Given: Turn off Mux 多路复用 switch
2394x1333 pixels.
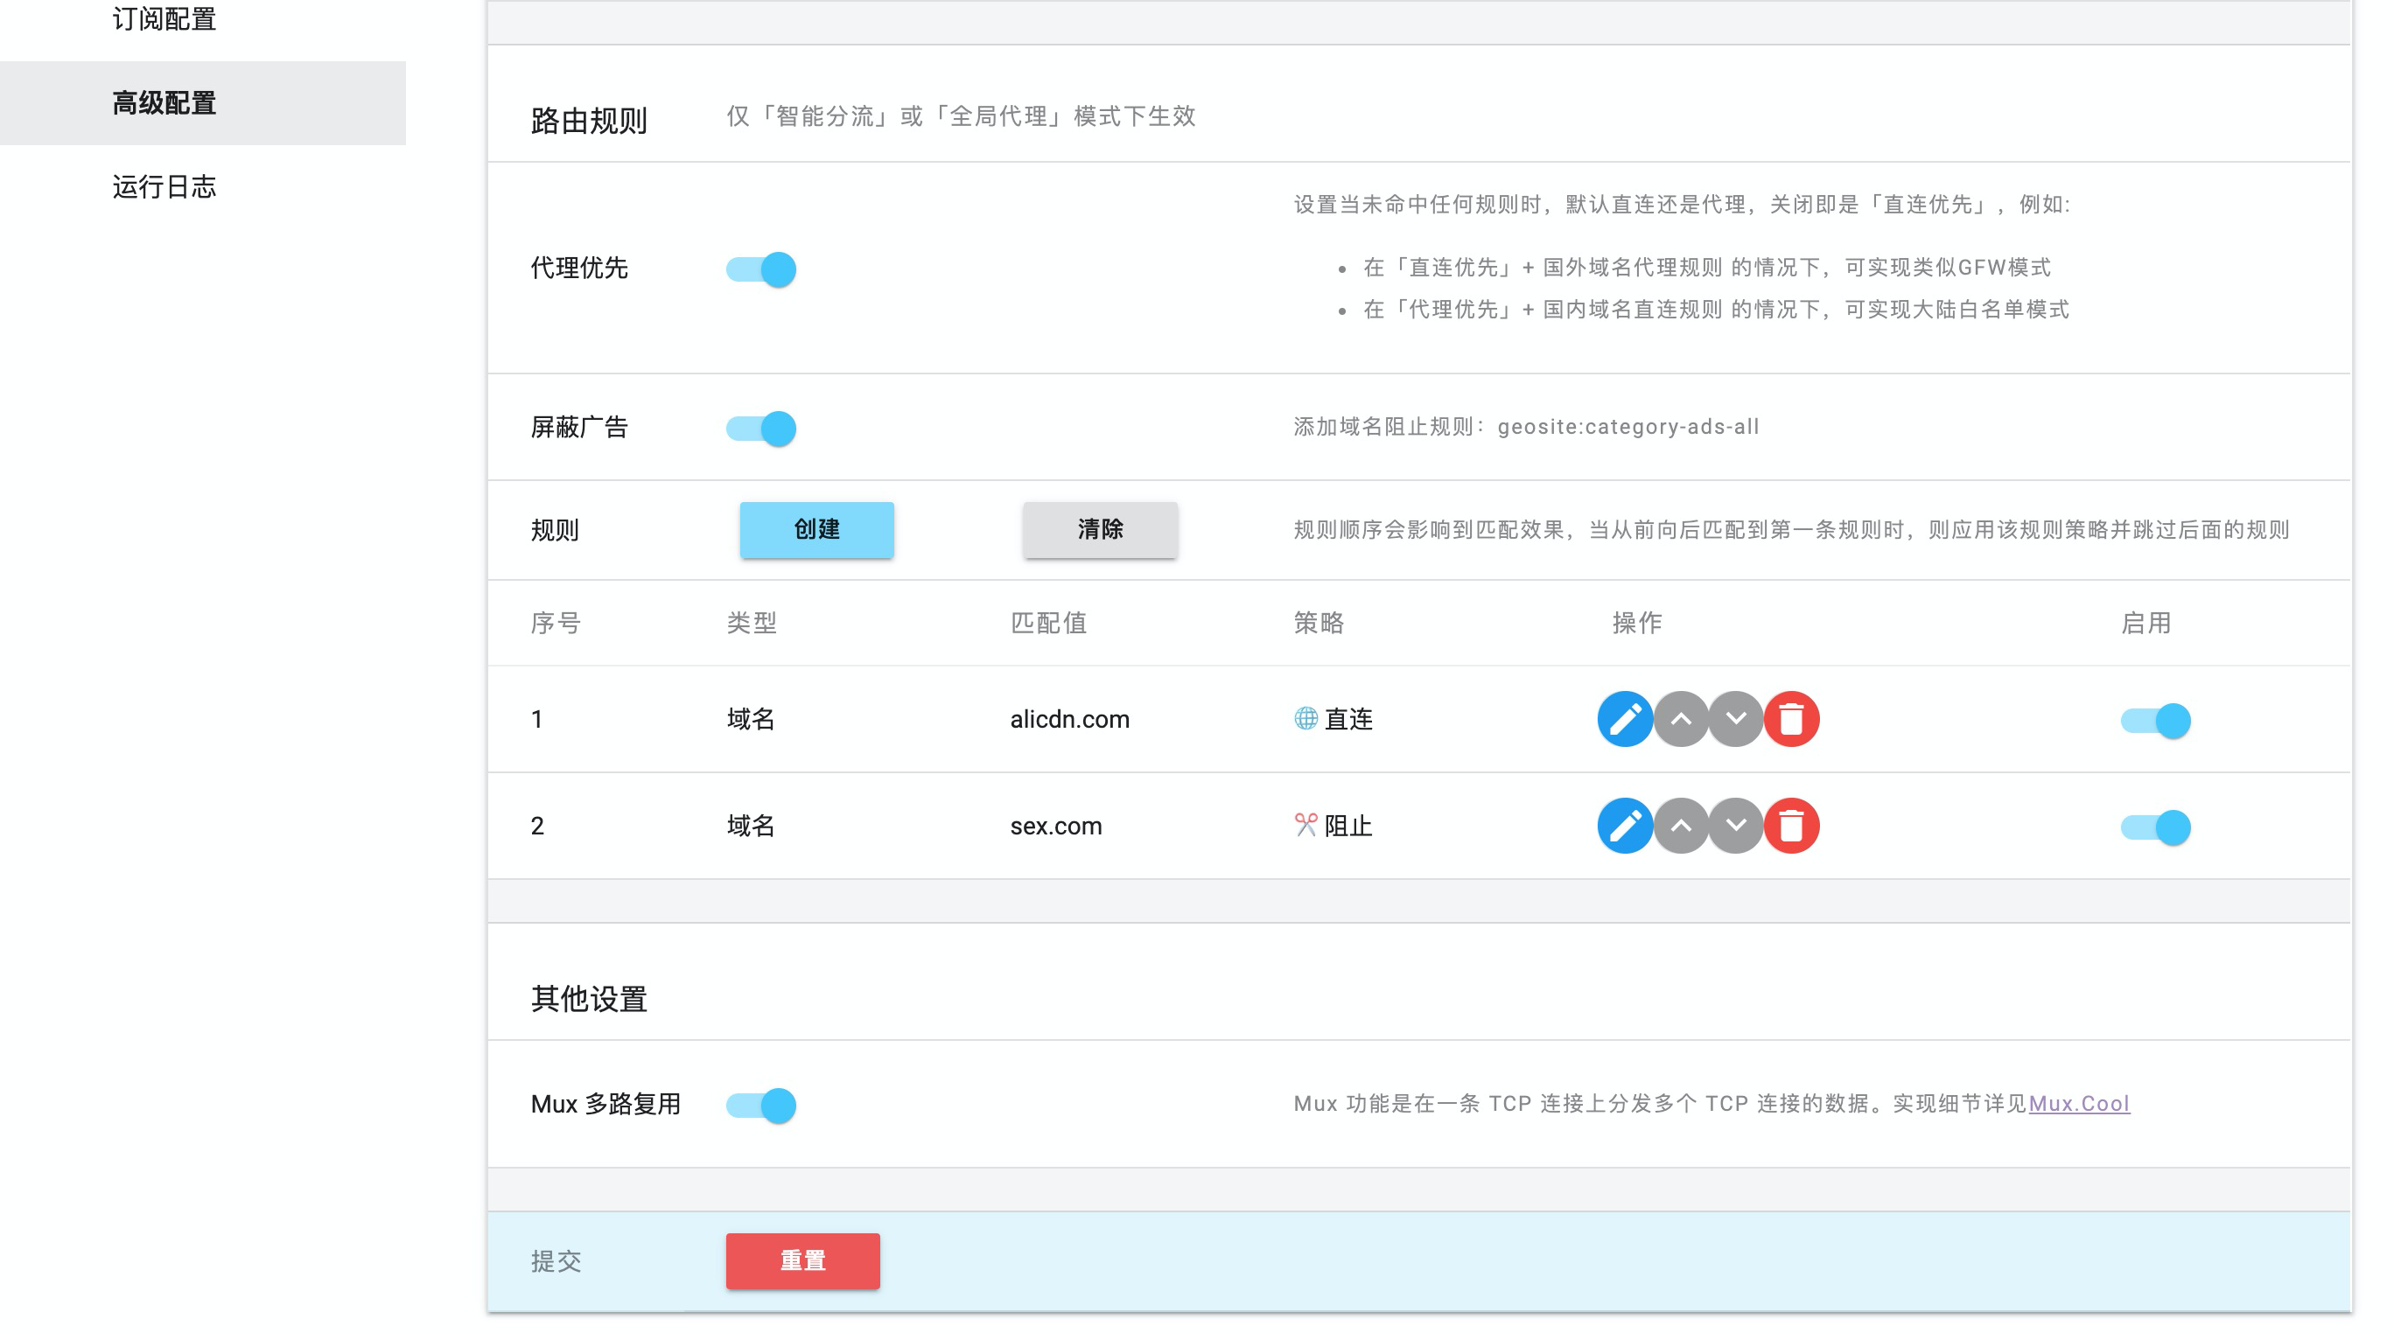Looking at the screenshot, I should [761, 1106].
